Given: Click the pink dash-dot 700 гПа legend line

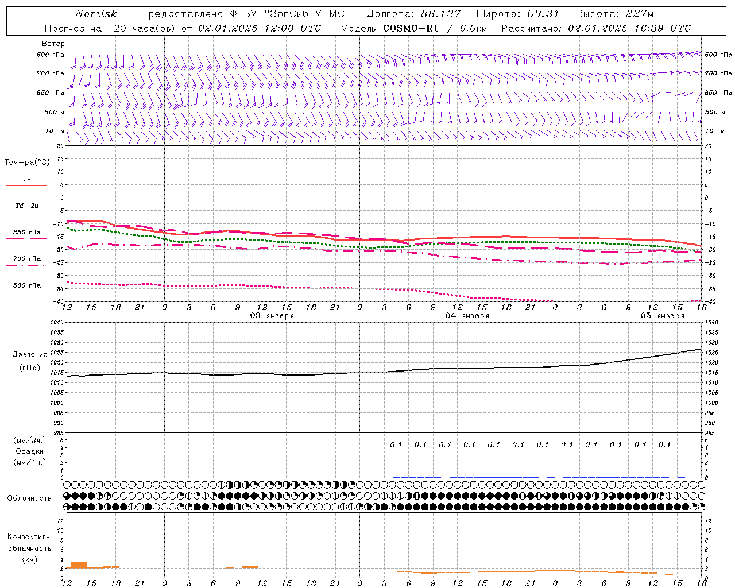Looking at the screenshot, I should [25, 265].
